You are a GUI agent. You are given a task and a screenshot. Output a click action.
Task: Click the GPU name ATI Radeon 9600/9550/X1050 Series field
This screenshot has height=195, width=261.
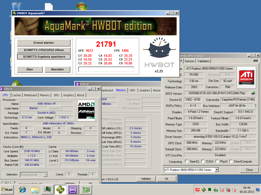coord(210,69)
